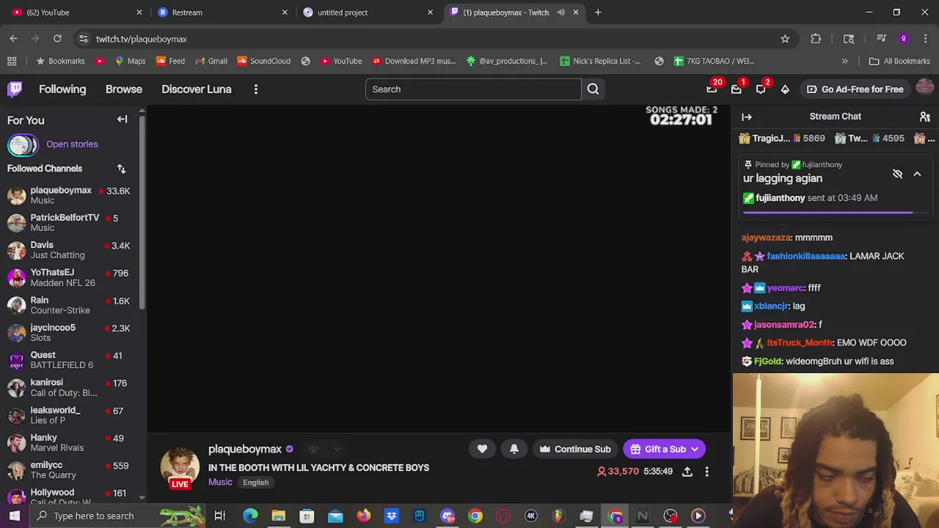939x528 pixels.
Task: Click the Music category link
Action: point(220,483)
